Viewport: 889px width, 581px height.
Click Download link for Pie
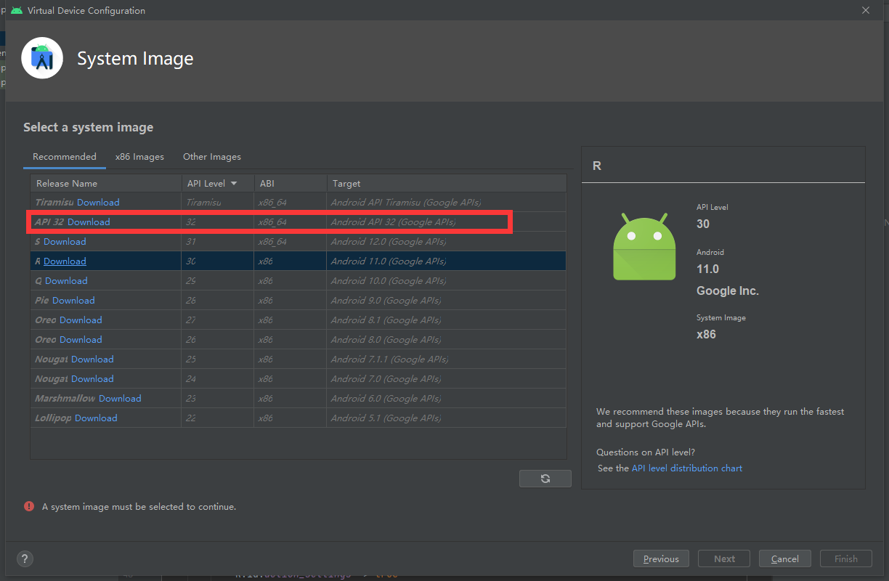73,301
